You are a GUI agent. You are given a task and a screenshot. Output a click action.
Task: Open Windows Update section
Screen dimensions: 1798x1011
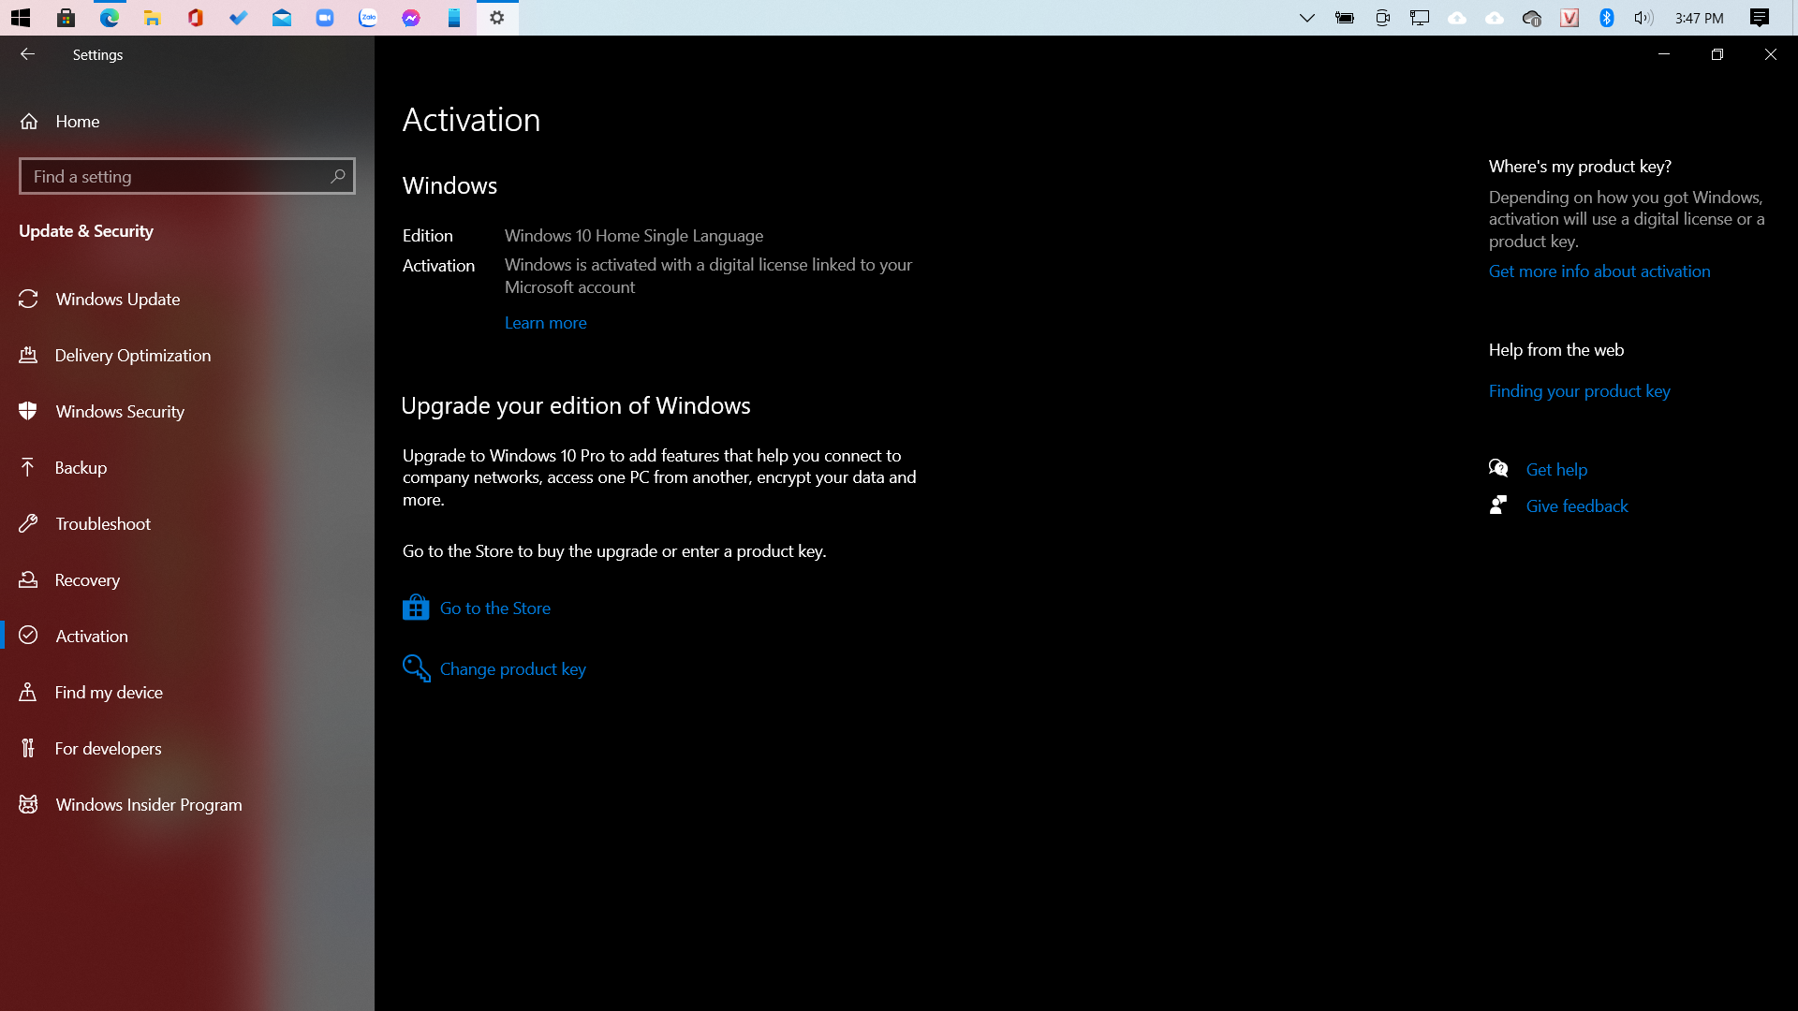click(187, 299)
